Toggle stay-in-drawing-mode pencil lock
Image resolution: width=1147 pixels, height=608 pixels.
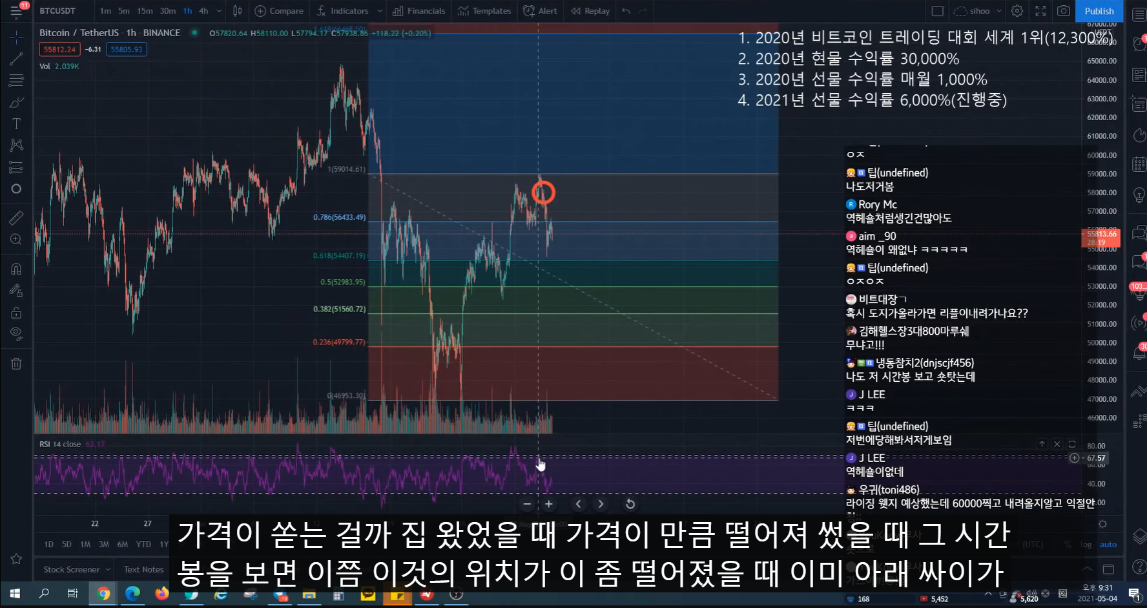pos(16,291)
